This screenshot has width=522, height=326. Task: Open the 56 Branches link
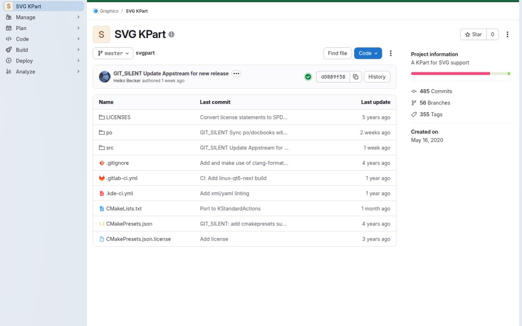[435, 103]
